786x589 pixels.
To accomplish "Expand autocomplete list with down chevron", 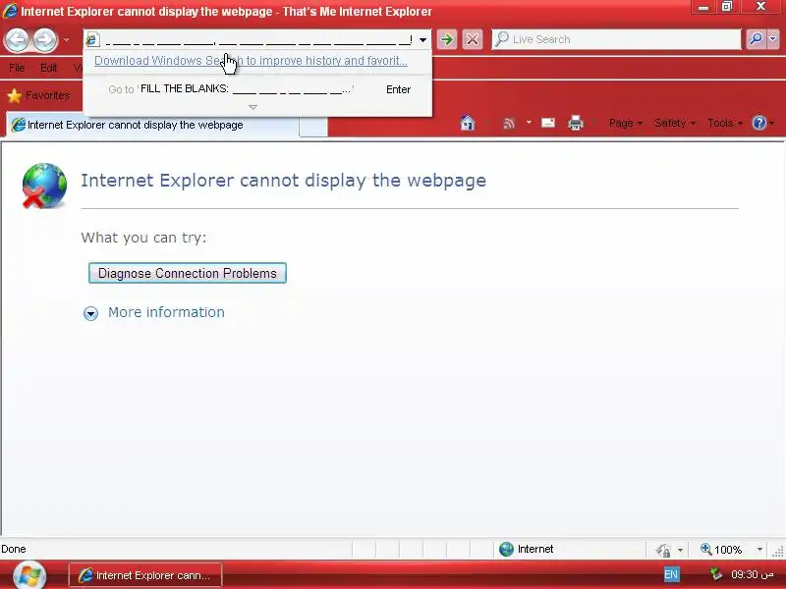I will pos(253,107).
